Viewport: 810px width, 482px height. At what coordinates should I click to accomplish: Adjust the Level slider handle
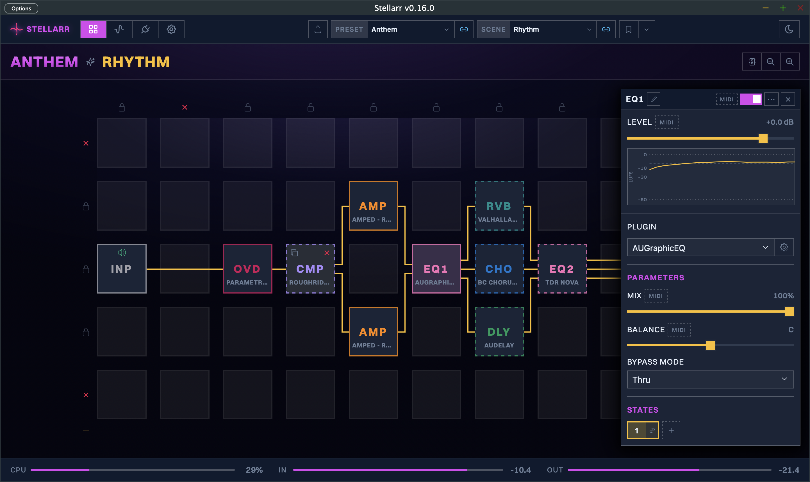(763, 138)
